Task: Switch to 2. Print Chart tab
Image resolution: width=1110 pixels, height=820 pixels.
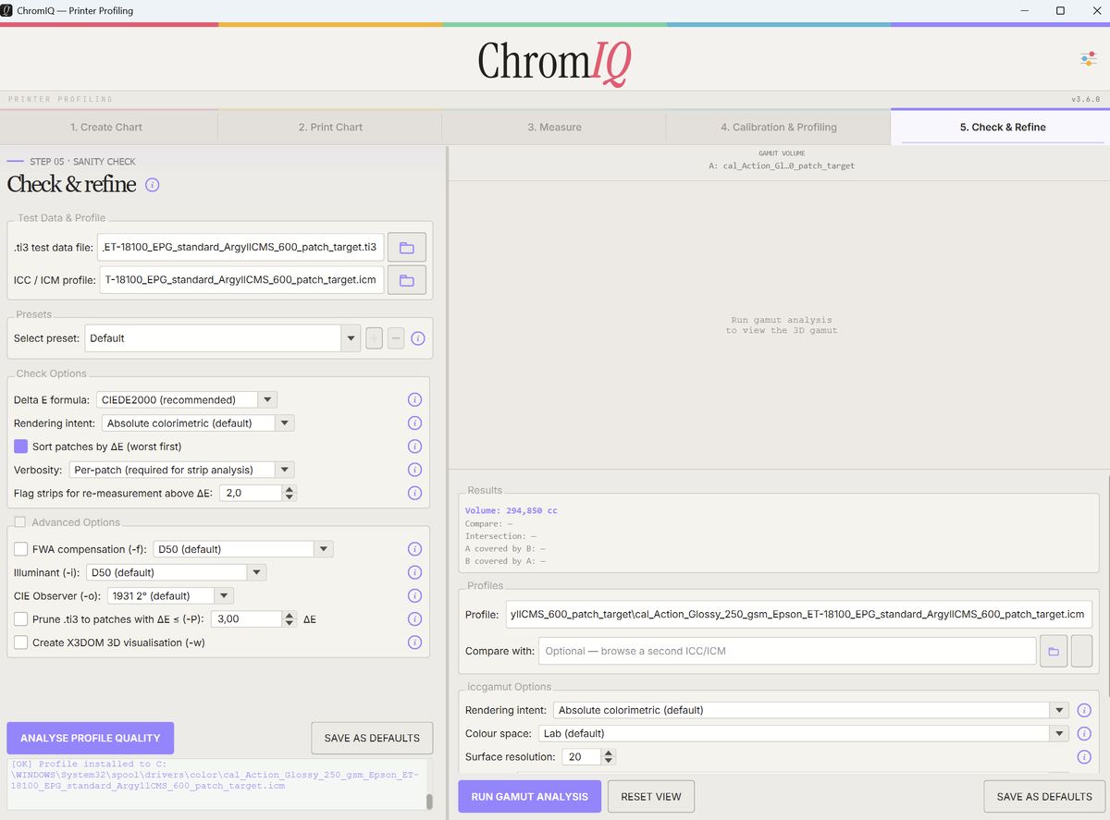Action: 330,127
